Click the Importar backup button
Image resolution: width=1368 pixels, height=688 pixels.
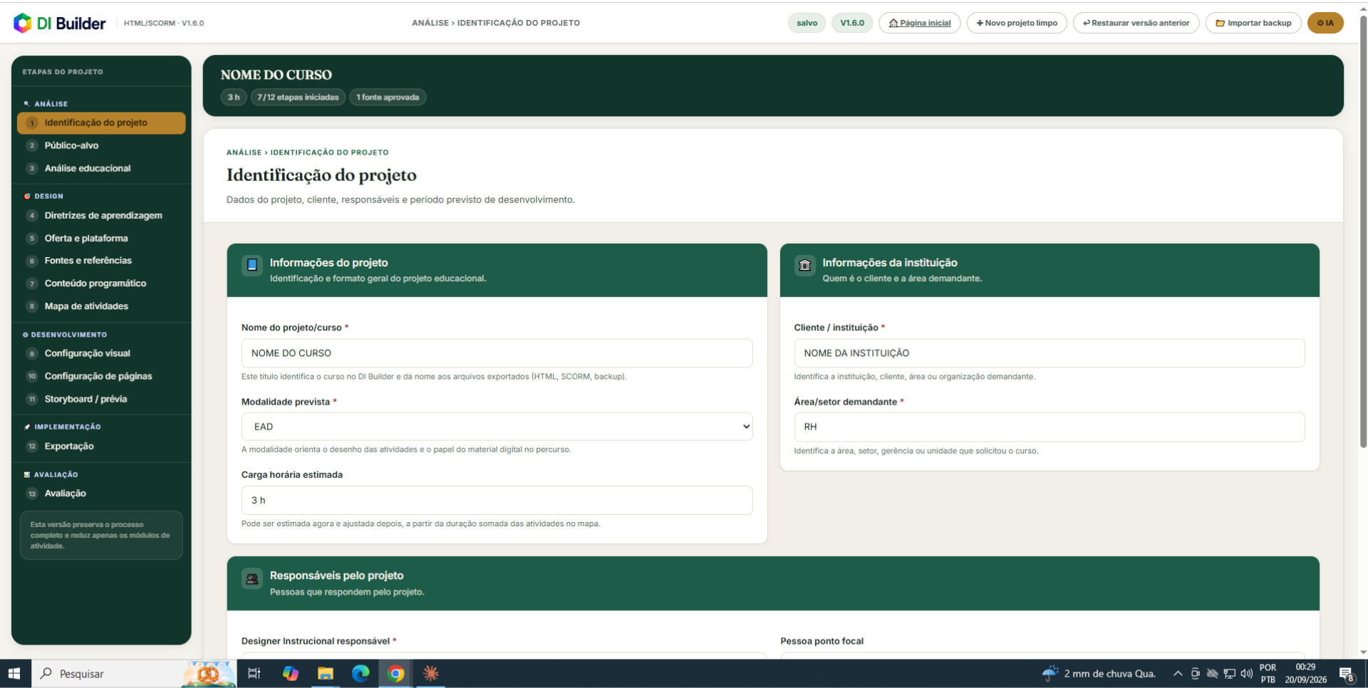(1253, 23)
